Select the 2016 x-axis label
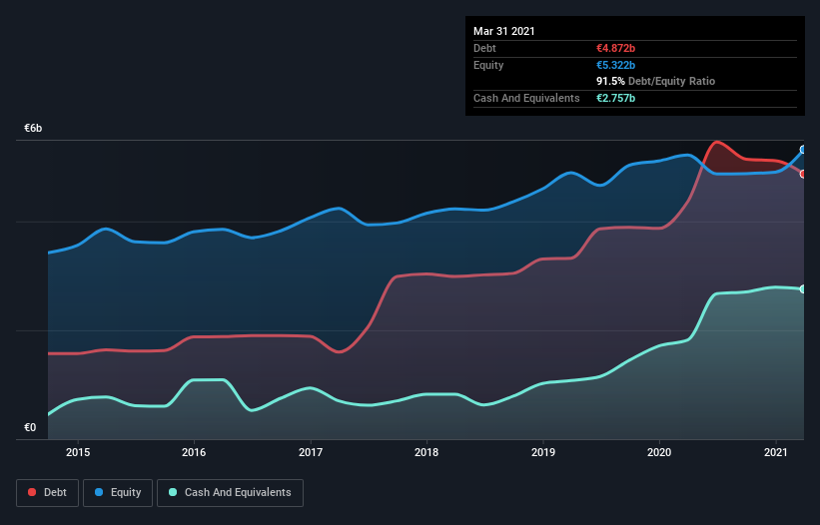 pos(194,452)
